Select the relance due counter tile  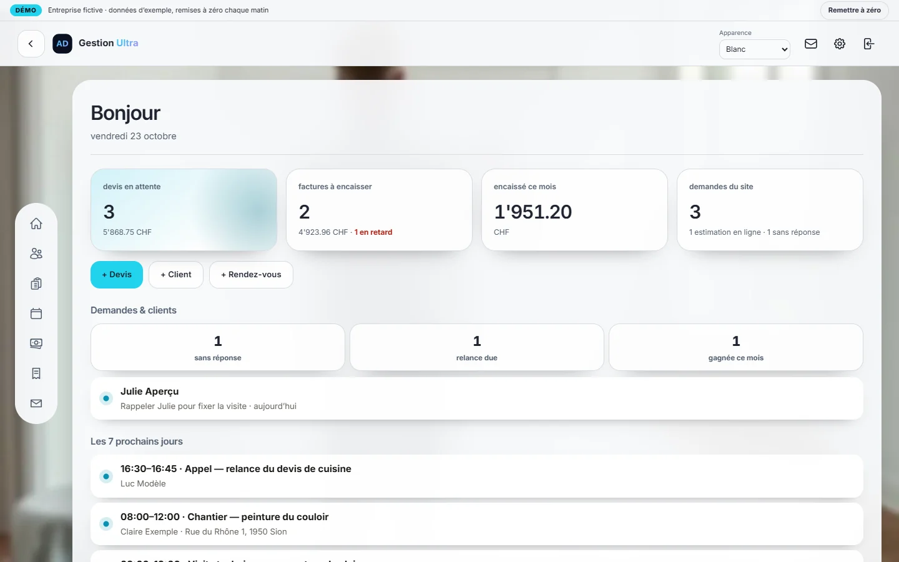477,347
